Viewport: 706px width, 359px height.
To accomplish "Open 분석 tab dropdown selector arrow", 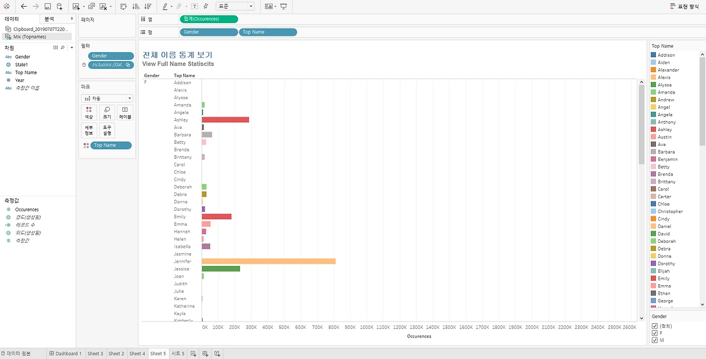I will coord(72,19).
